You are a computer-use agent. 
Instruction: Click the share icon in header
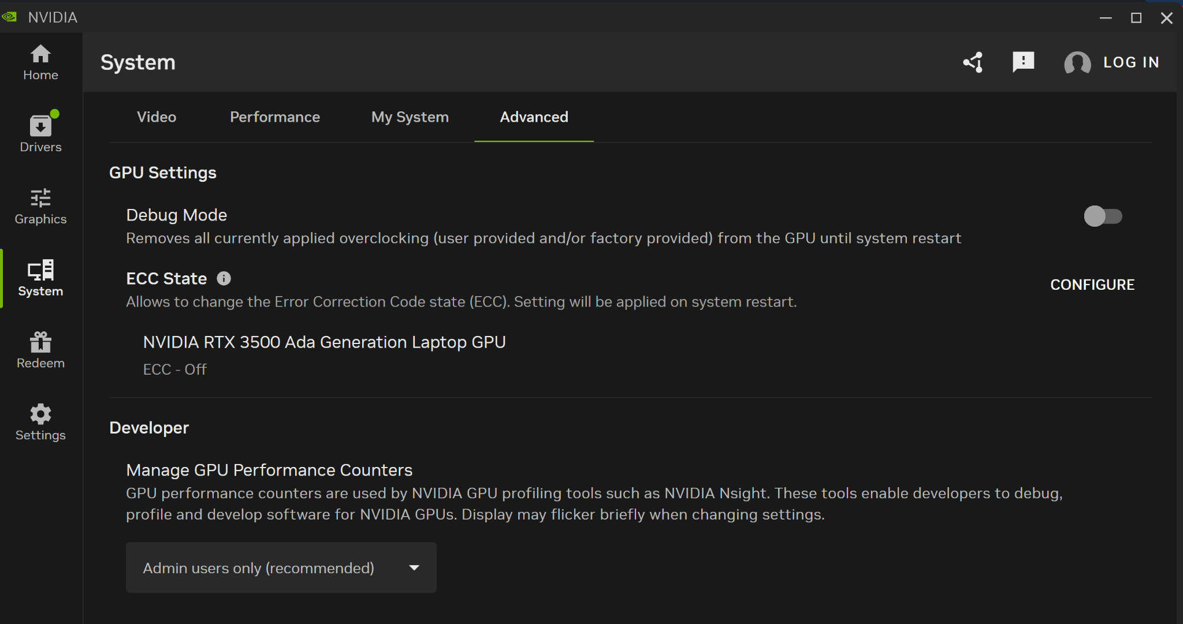click(x=973, y=62)
